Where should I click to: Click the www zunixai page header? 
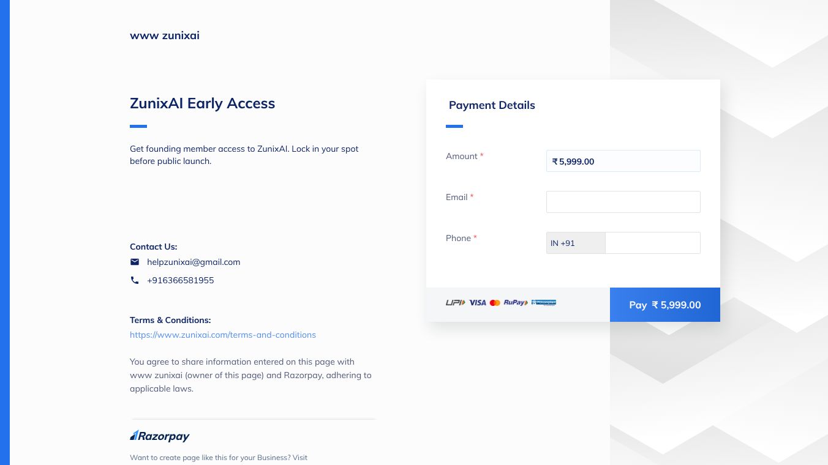pyautogui.click(x=165, y=35)
